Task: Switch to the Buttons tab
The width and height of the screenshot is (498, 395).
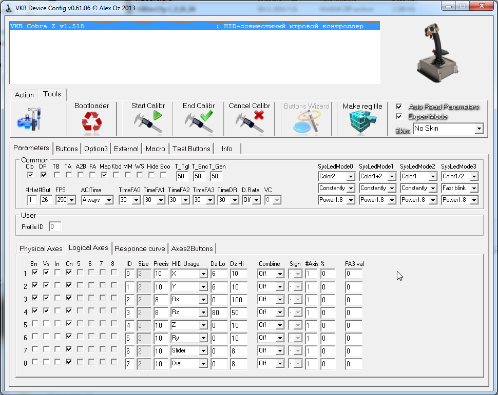Action: (x=66, y=149)
